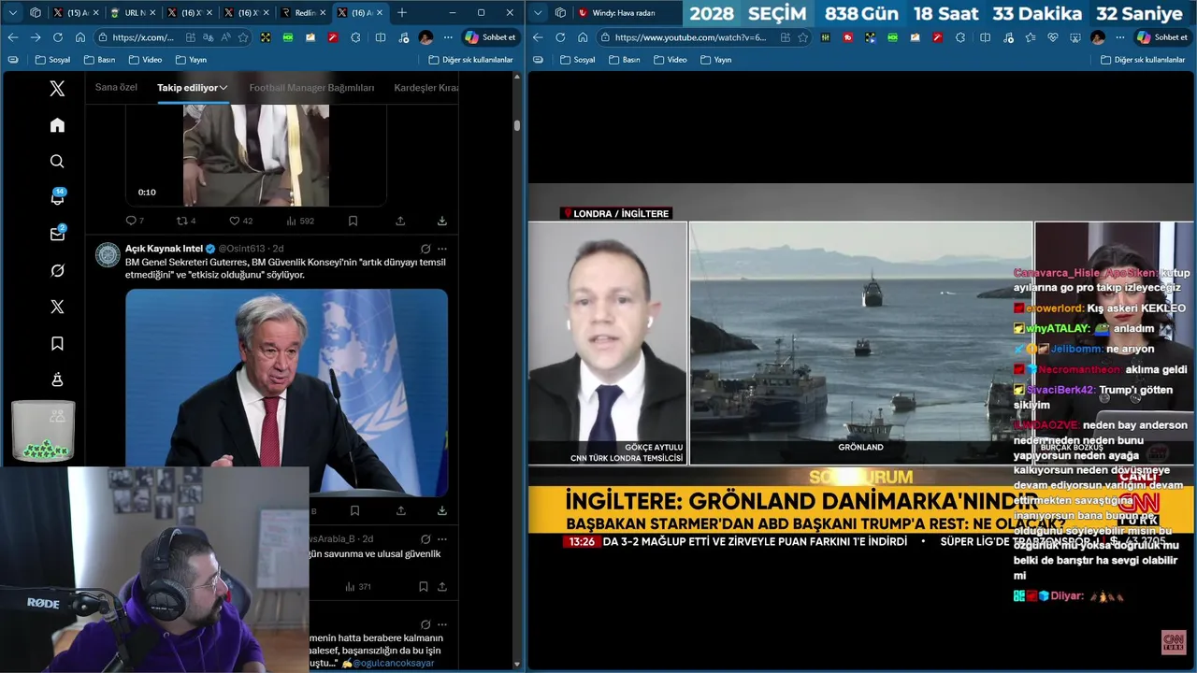The image size is (1197, 673).
Task: Like the tweet with 42 likes
Action: (241, 221)
